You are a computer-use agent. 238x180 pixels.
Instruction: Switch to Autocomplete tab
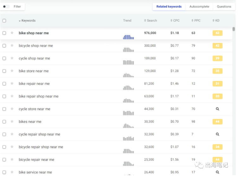199,7
